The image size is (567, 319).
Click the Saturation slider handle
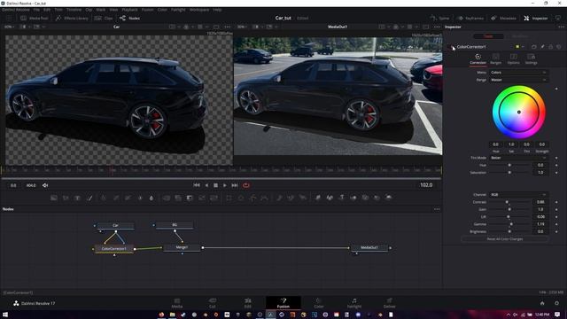pos(509,173)
